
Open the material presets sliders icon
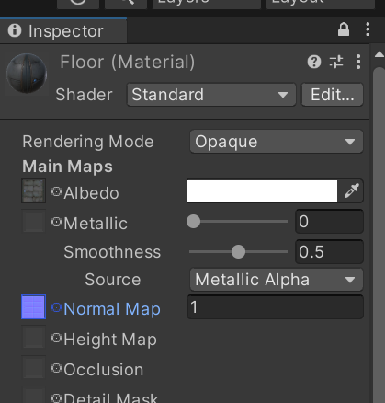pyautogui.click(x=336, y=62)
